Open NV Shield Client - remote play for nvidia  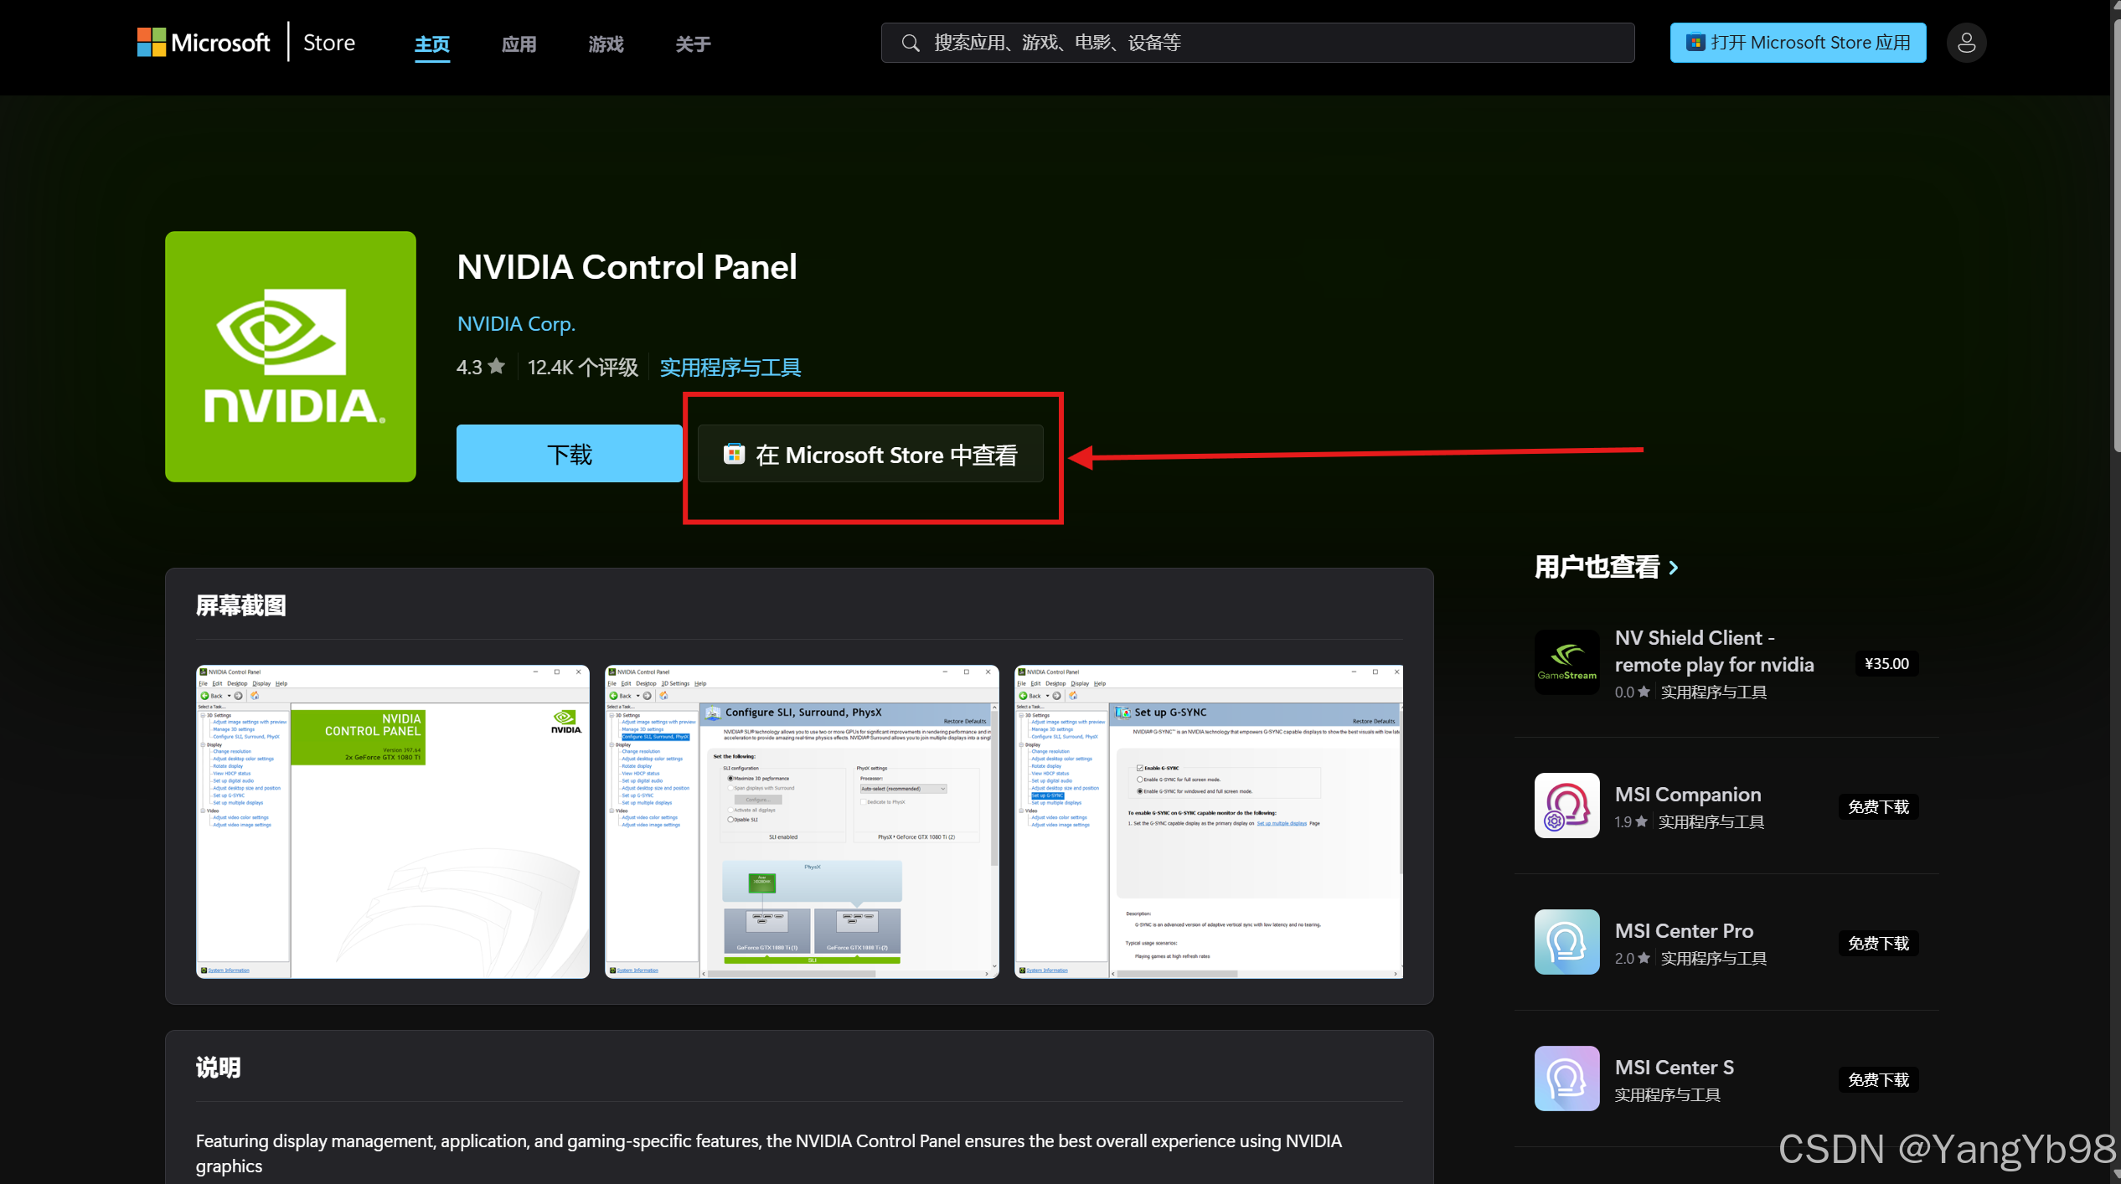[x=1714, y=651]
